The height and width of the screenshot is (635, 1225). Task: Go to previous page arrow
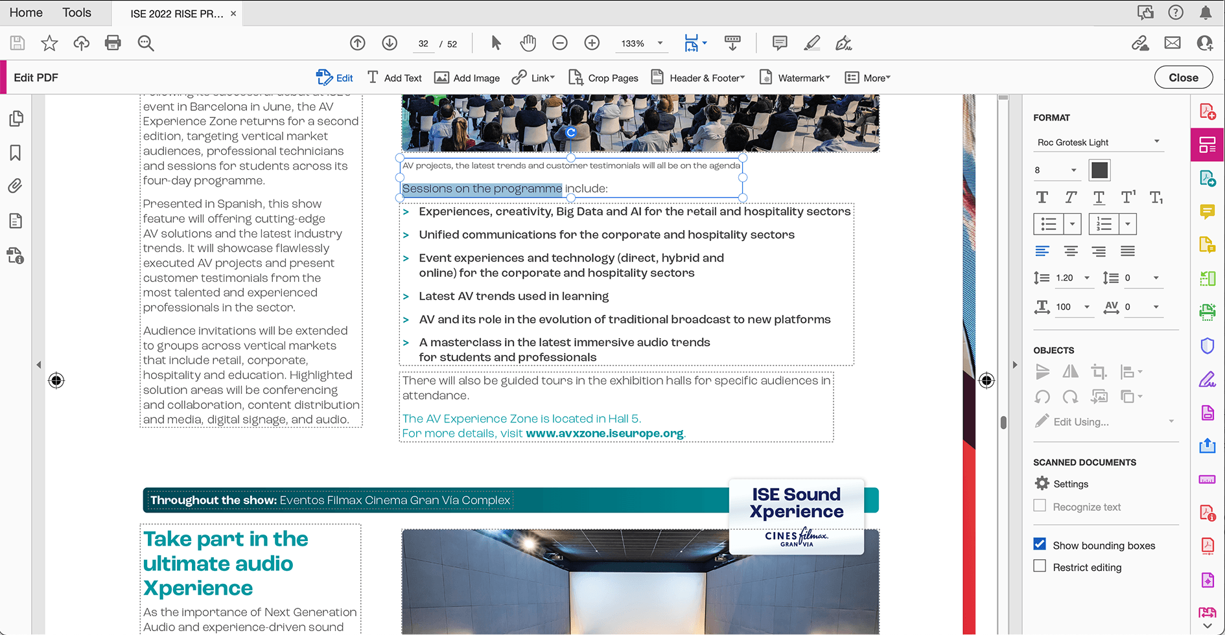[x=357, y=43]
